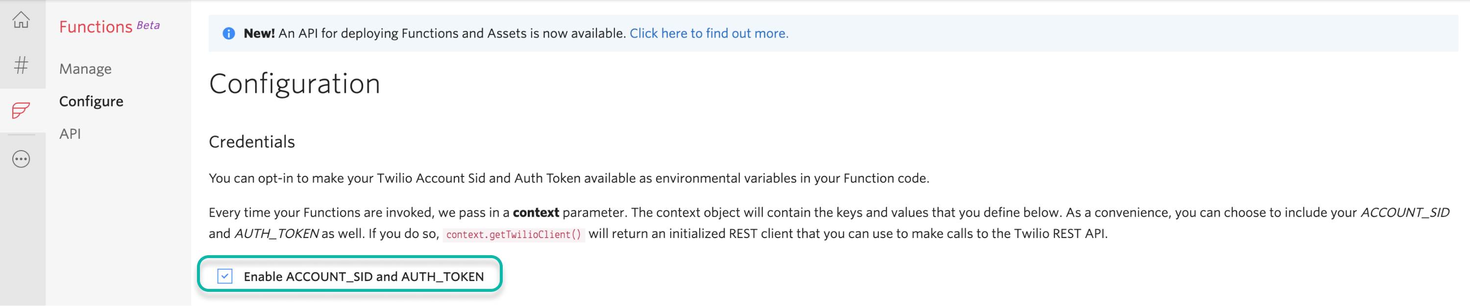Go to the console Home icon
The height and width of the screenshot is (306, 1470).
pyautogui.click(x=21, y=20)
